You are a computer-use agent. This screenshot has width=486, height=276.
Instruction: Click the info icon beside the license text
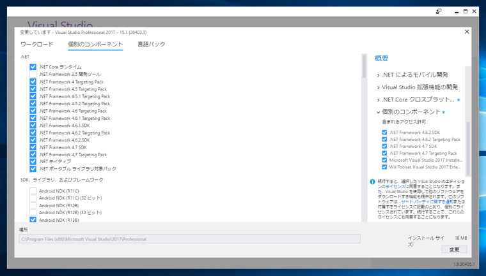(373, 182)
